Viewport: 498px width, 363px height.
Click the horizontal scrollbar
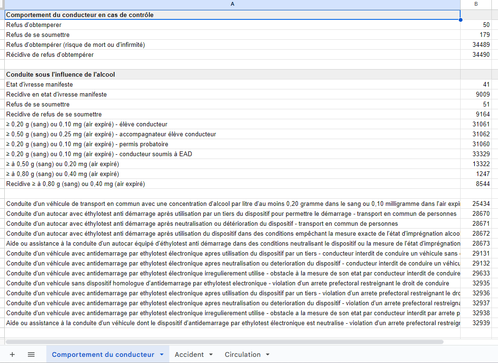225,342
